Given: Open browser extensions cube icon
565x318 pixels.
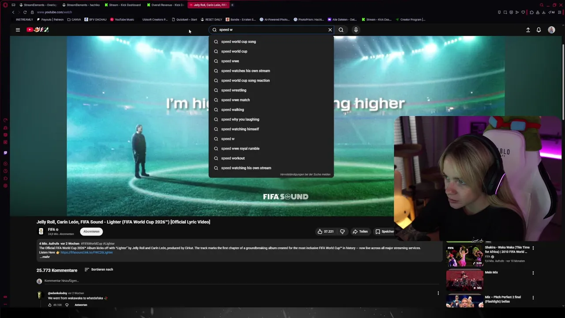Looking at the screenshot, I should click(531, 12).
